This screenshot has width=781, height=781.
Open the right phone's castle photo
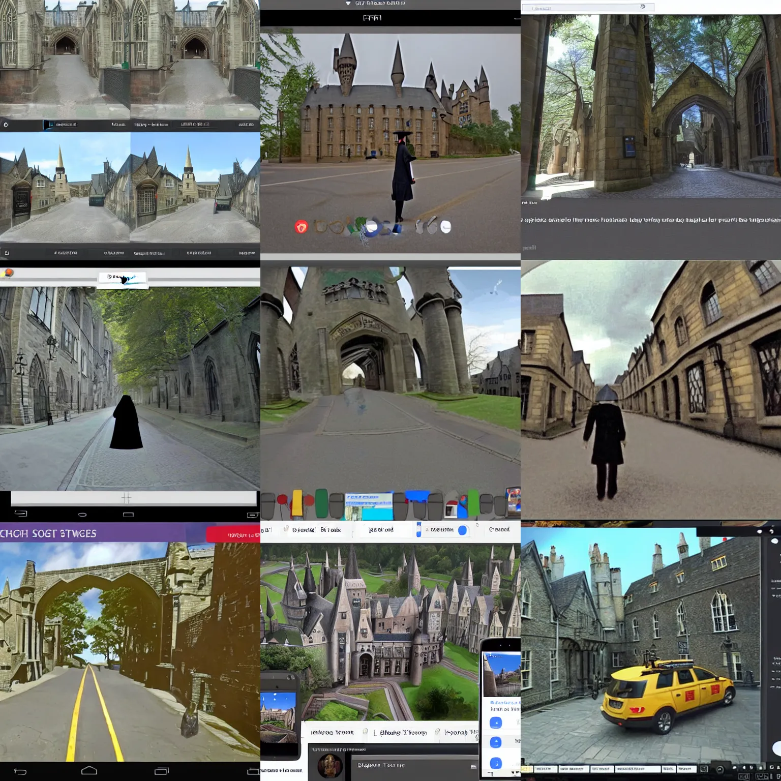click(501, 674)
